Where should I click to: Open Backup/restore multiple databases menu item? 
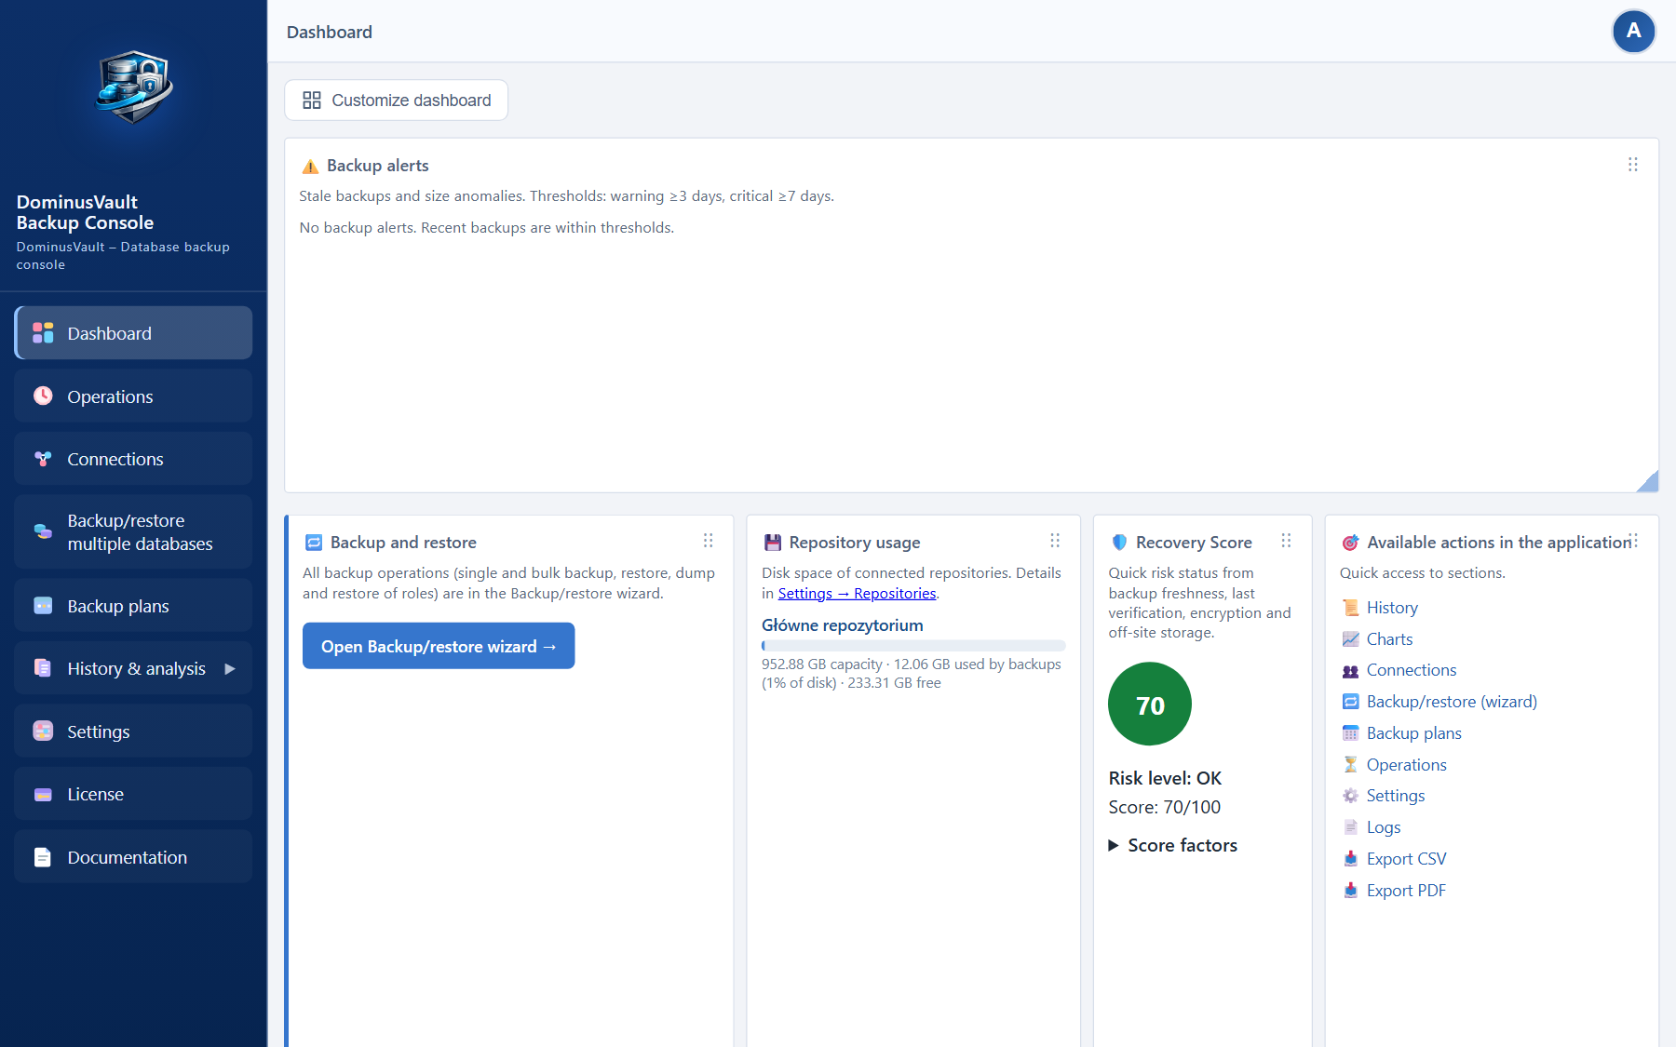click(133, 531)
